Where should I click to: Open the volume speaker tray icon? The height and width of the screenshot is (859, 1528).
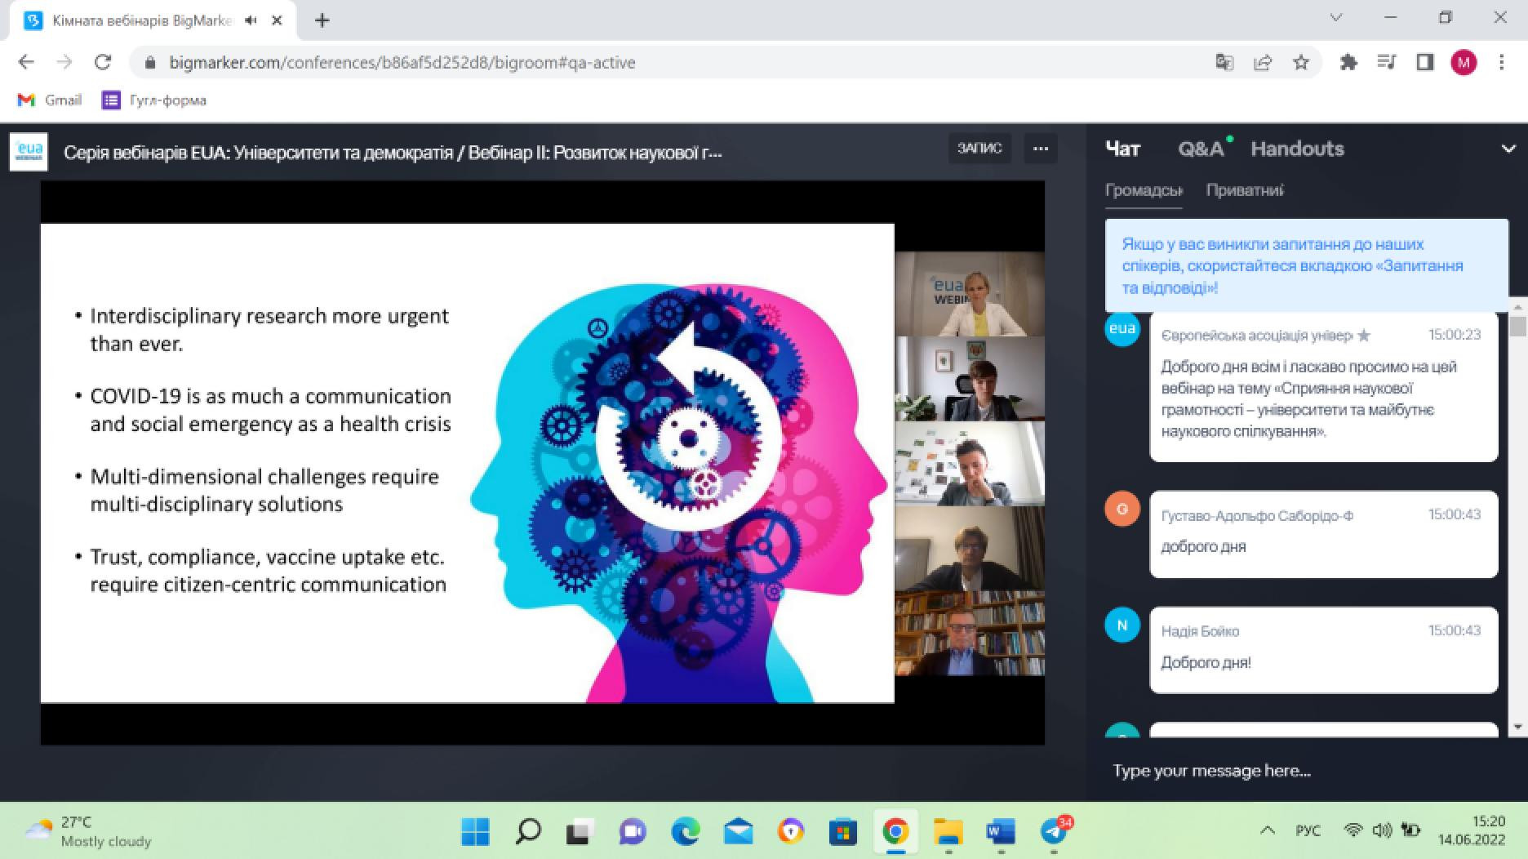[1381, 831]
